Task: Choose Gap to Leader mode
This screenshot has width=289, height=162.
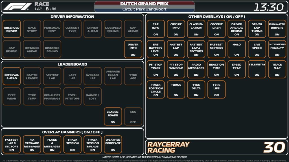Action: click(x=32, y=76)
